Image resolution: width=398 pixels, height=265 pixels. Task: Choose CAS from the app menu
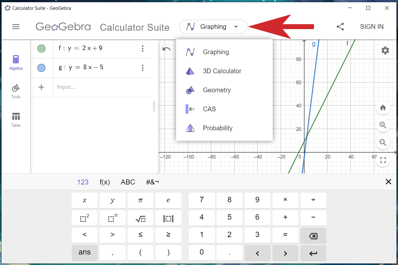224,109
